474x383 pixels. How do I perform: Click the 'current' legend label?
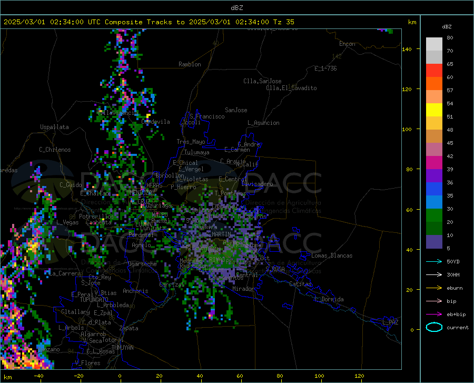(458, 327)
